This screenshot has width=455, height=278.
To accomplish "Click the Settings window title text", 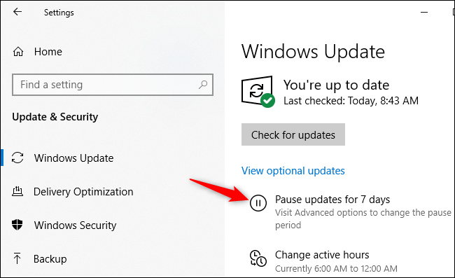I will coord(59,13).
